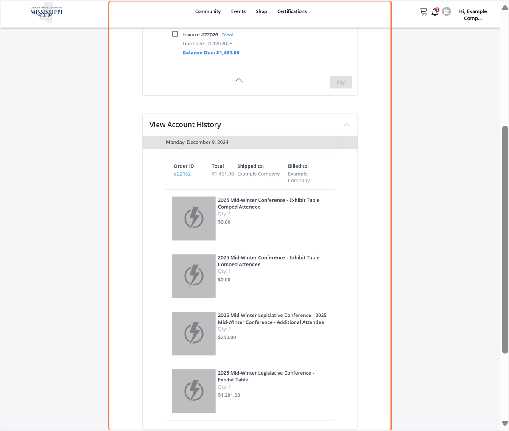509x431 pixels.
Task: Collapse the invoices list with up chevron
Action: 238,80
